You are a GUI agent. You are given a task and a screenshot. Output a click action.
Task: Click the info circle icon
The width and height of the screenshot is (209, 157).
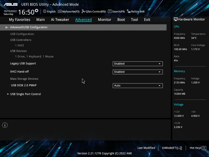tap(5, 125)
